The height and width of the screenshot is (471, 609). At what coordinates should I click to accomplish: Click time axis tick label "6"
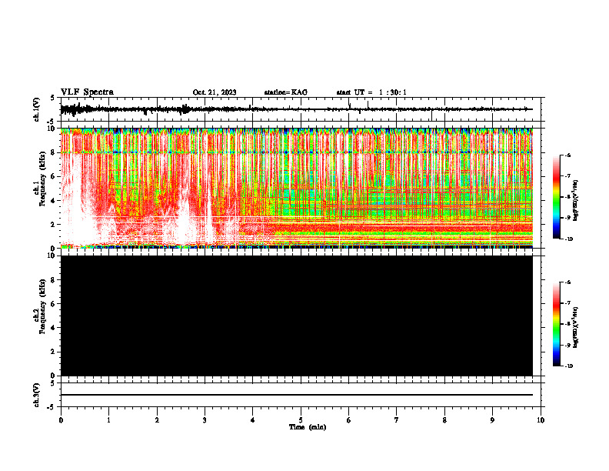(x=349, y=420)
